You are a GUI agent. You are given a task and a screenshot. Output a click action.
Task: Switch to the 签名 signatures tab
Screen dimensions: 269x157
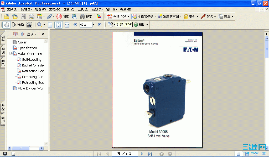pyautogui.click(x=3, y=51)
